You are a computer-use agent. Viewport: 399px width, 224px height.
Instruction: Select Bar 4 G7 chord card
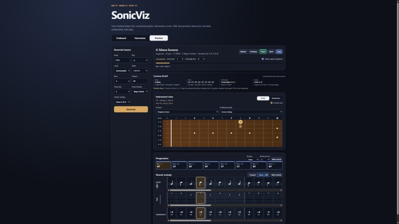pyautogui.click(x=211, y=166)
